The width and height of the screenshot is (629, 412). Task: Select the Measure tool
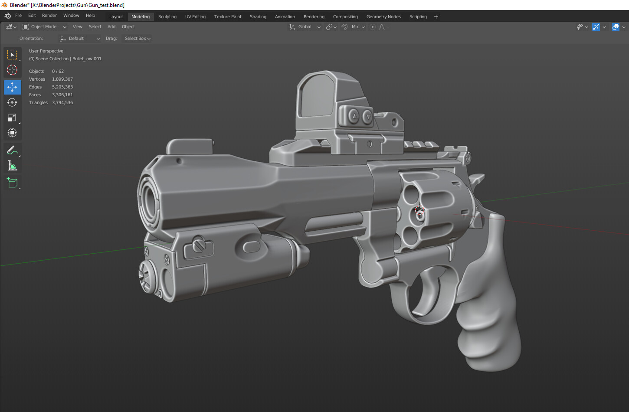click(x=12, y=165)
